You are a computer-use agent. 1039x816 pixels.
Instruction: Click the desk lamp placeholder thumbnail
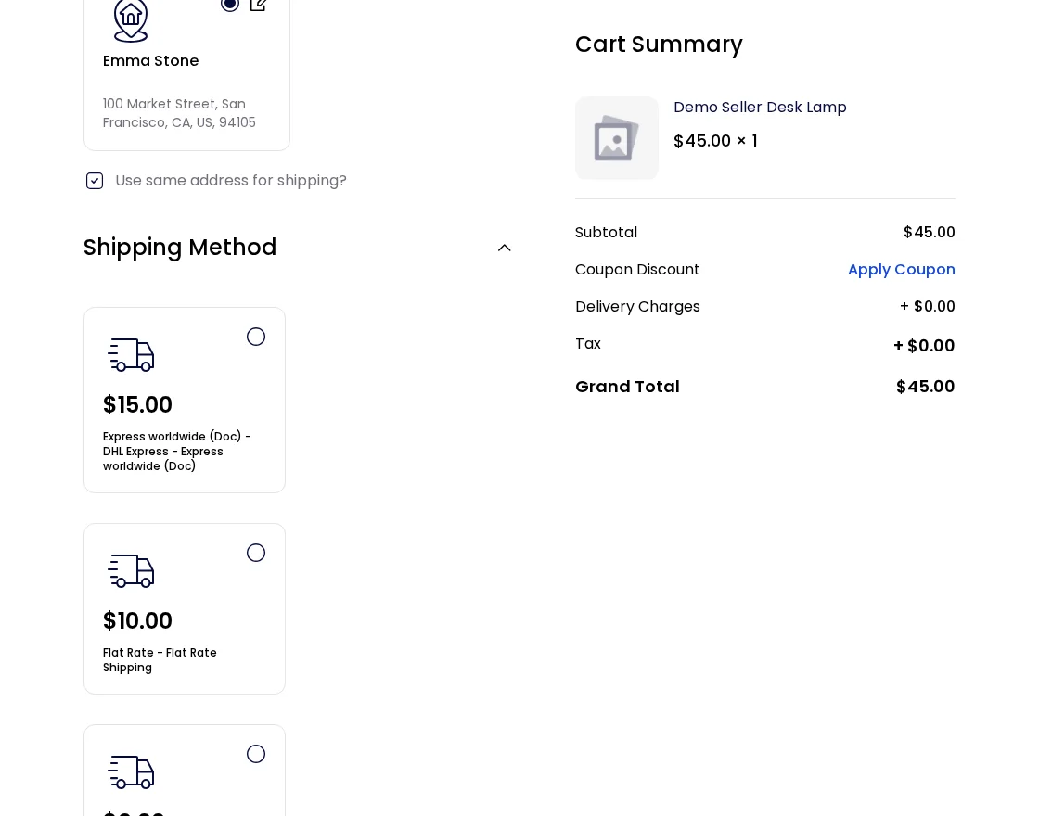617,138
